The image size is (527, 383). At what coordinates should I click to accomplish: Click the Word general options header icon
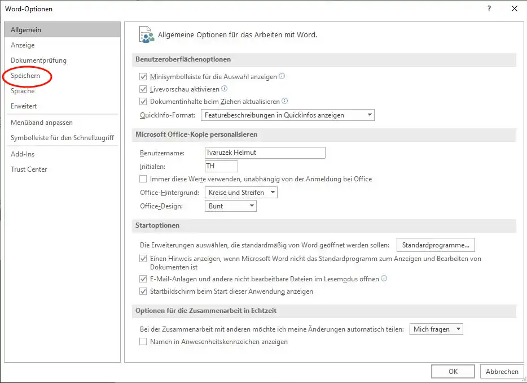tap(146, 34)
